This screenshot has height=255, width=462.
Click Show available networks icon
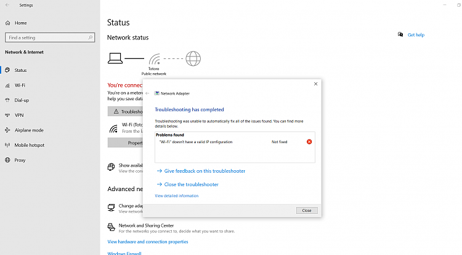111,167
